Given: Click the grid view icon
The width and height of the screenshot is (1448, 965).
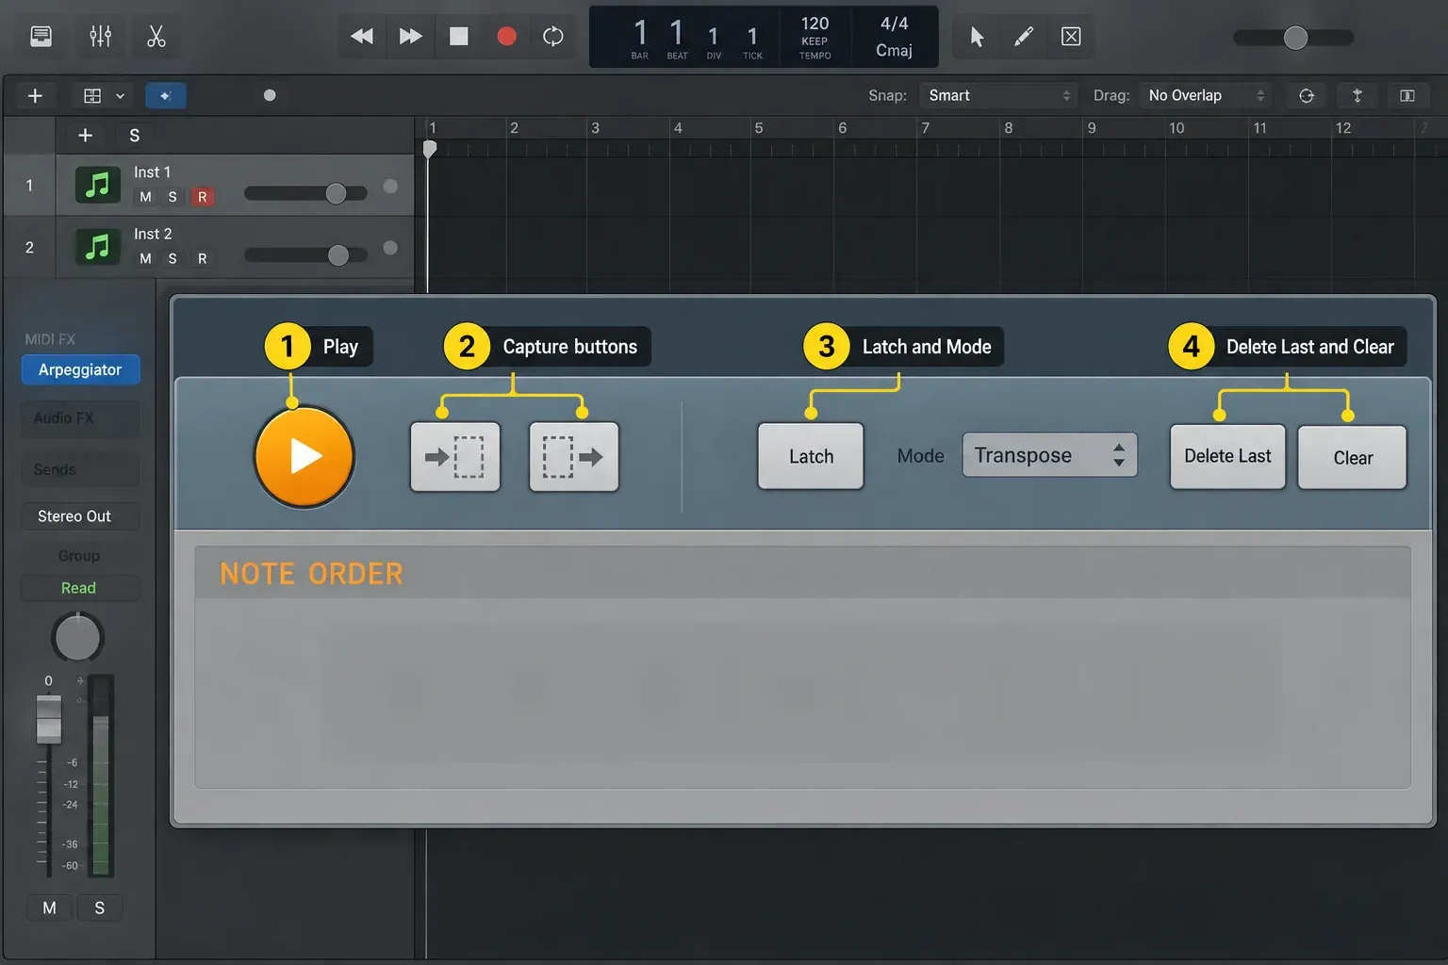Looking at the screenshot, I should 92,96.
